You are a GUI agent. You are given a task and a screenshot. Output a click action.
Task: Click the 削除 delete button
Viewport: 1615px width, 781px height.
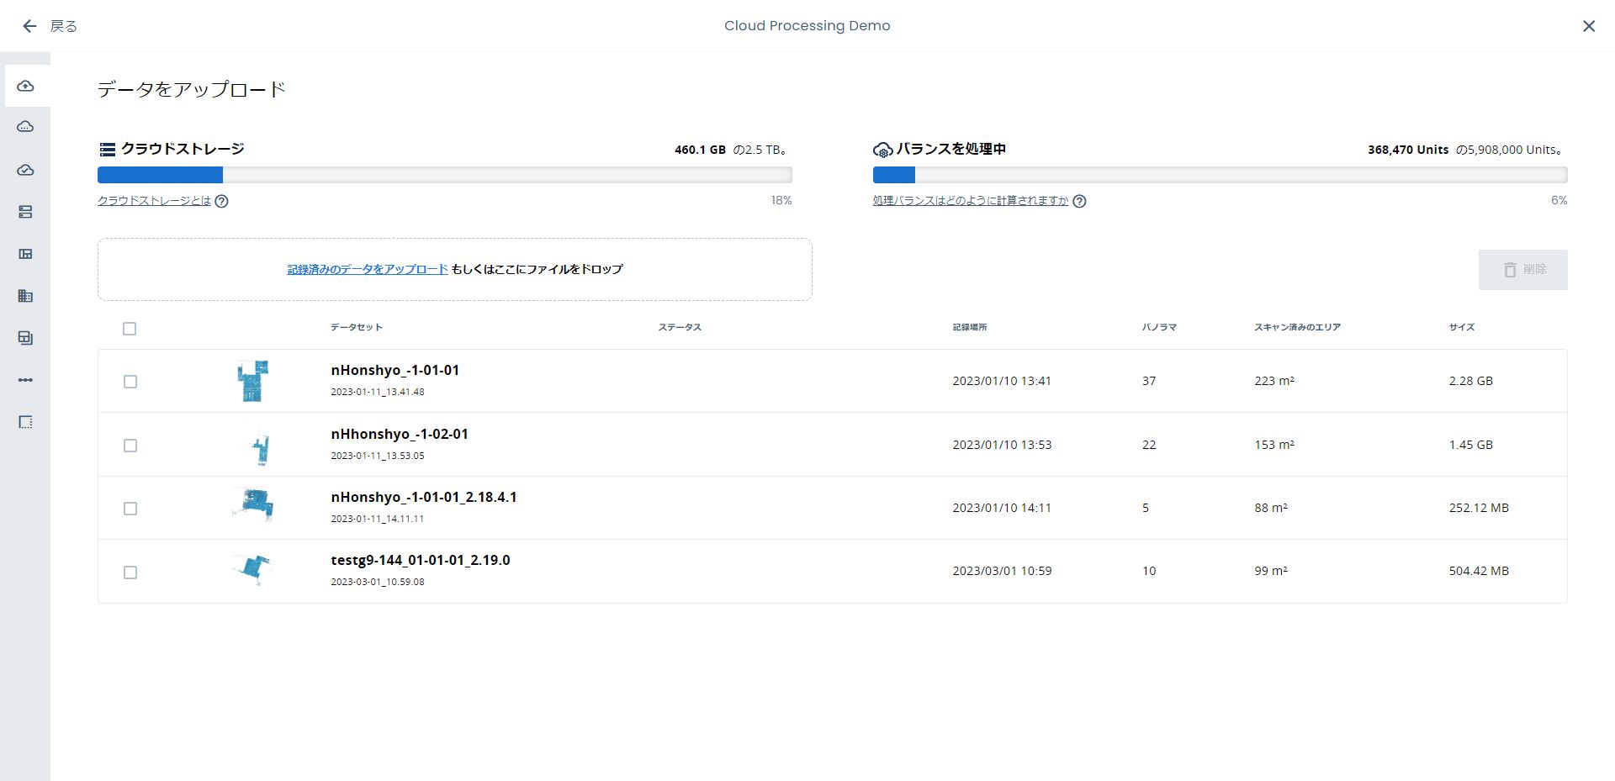[1522, 270]
